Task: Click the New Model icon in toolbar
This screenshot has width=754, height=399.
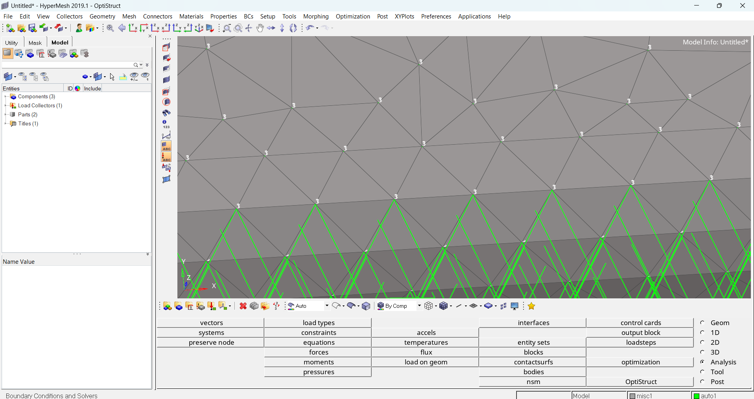Action: click(11, 28)
